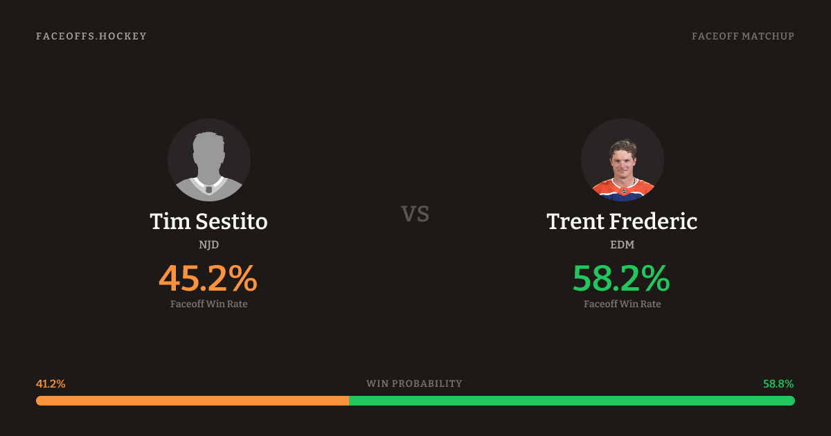Click Trent Frederic's player headshot
The width and height of the screenshot is (831, 436).
[622, 160]
